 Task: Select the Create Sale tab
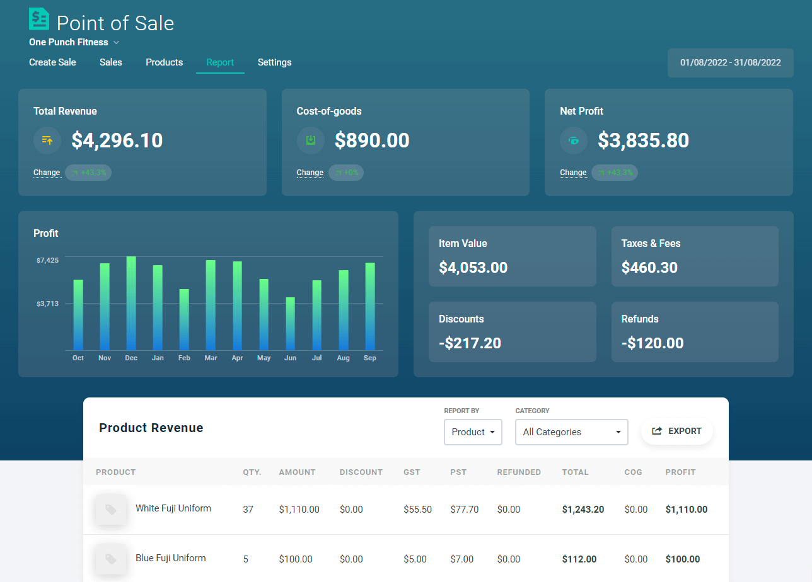click(x=52, y=62)
